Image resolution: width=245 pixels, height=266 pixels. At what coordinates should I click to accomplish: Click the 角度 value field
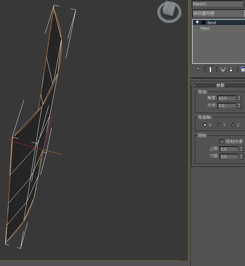point(227,98)
